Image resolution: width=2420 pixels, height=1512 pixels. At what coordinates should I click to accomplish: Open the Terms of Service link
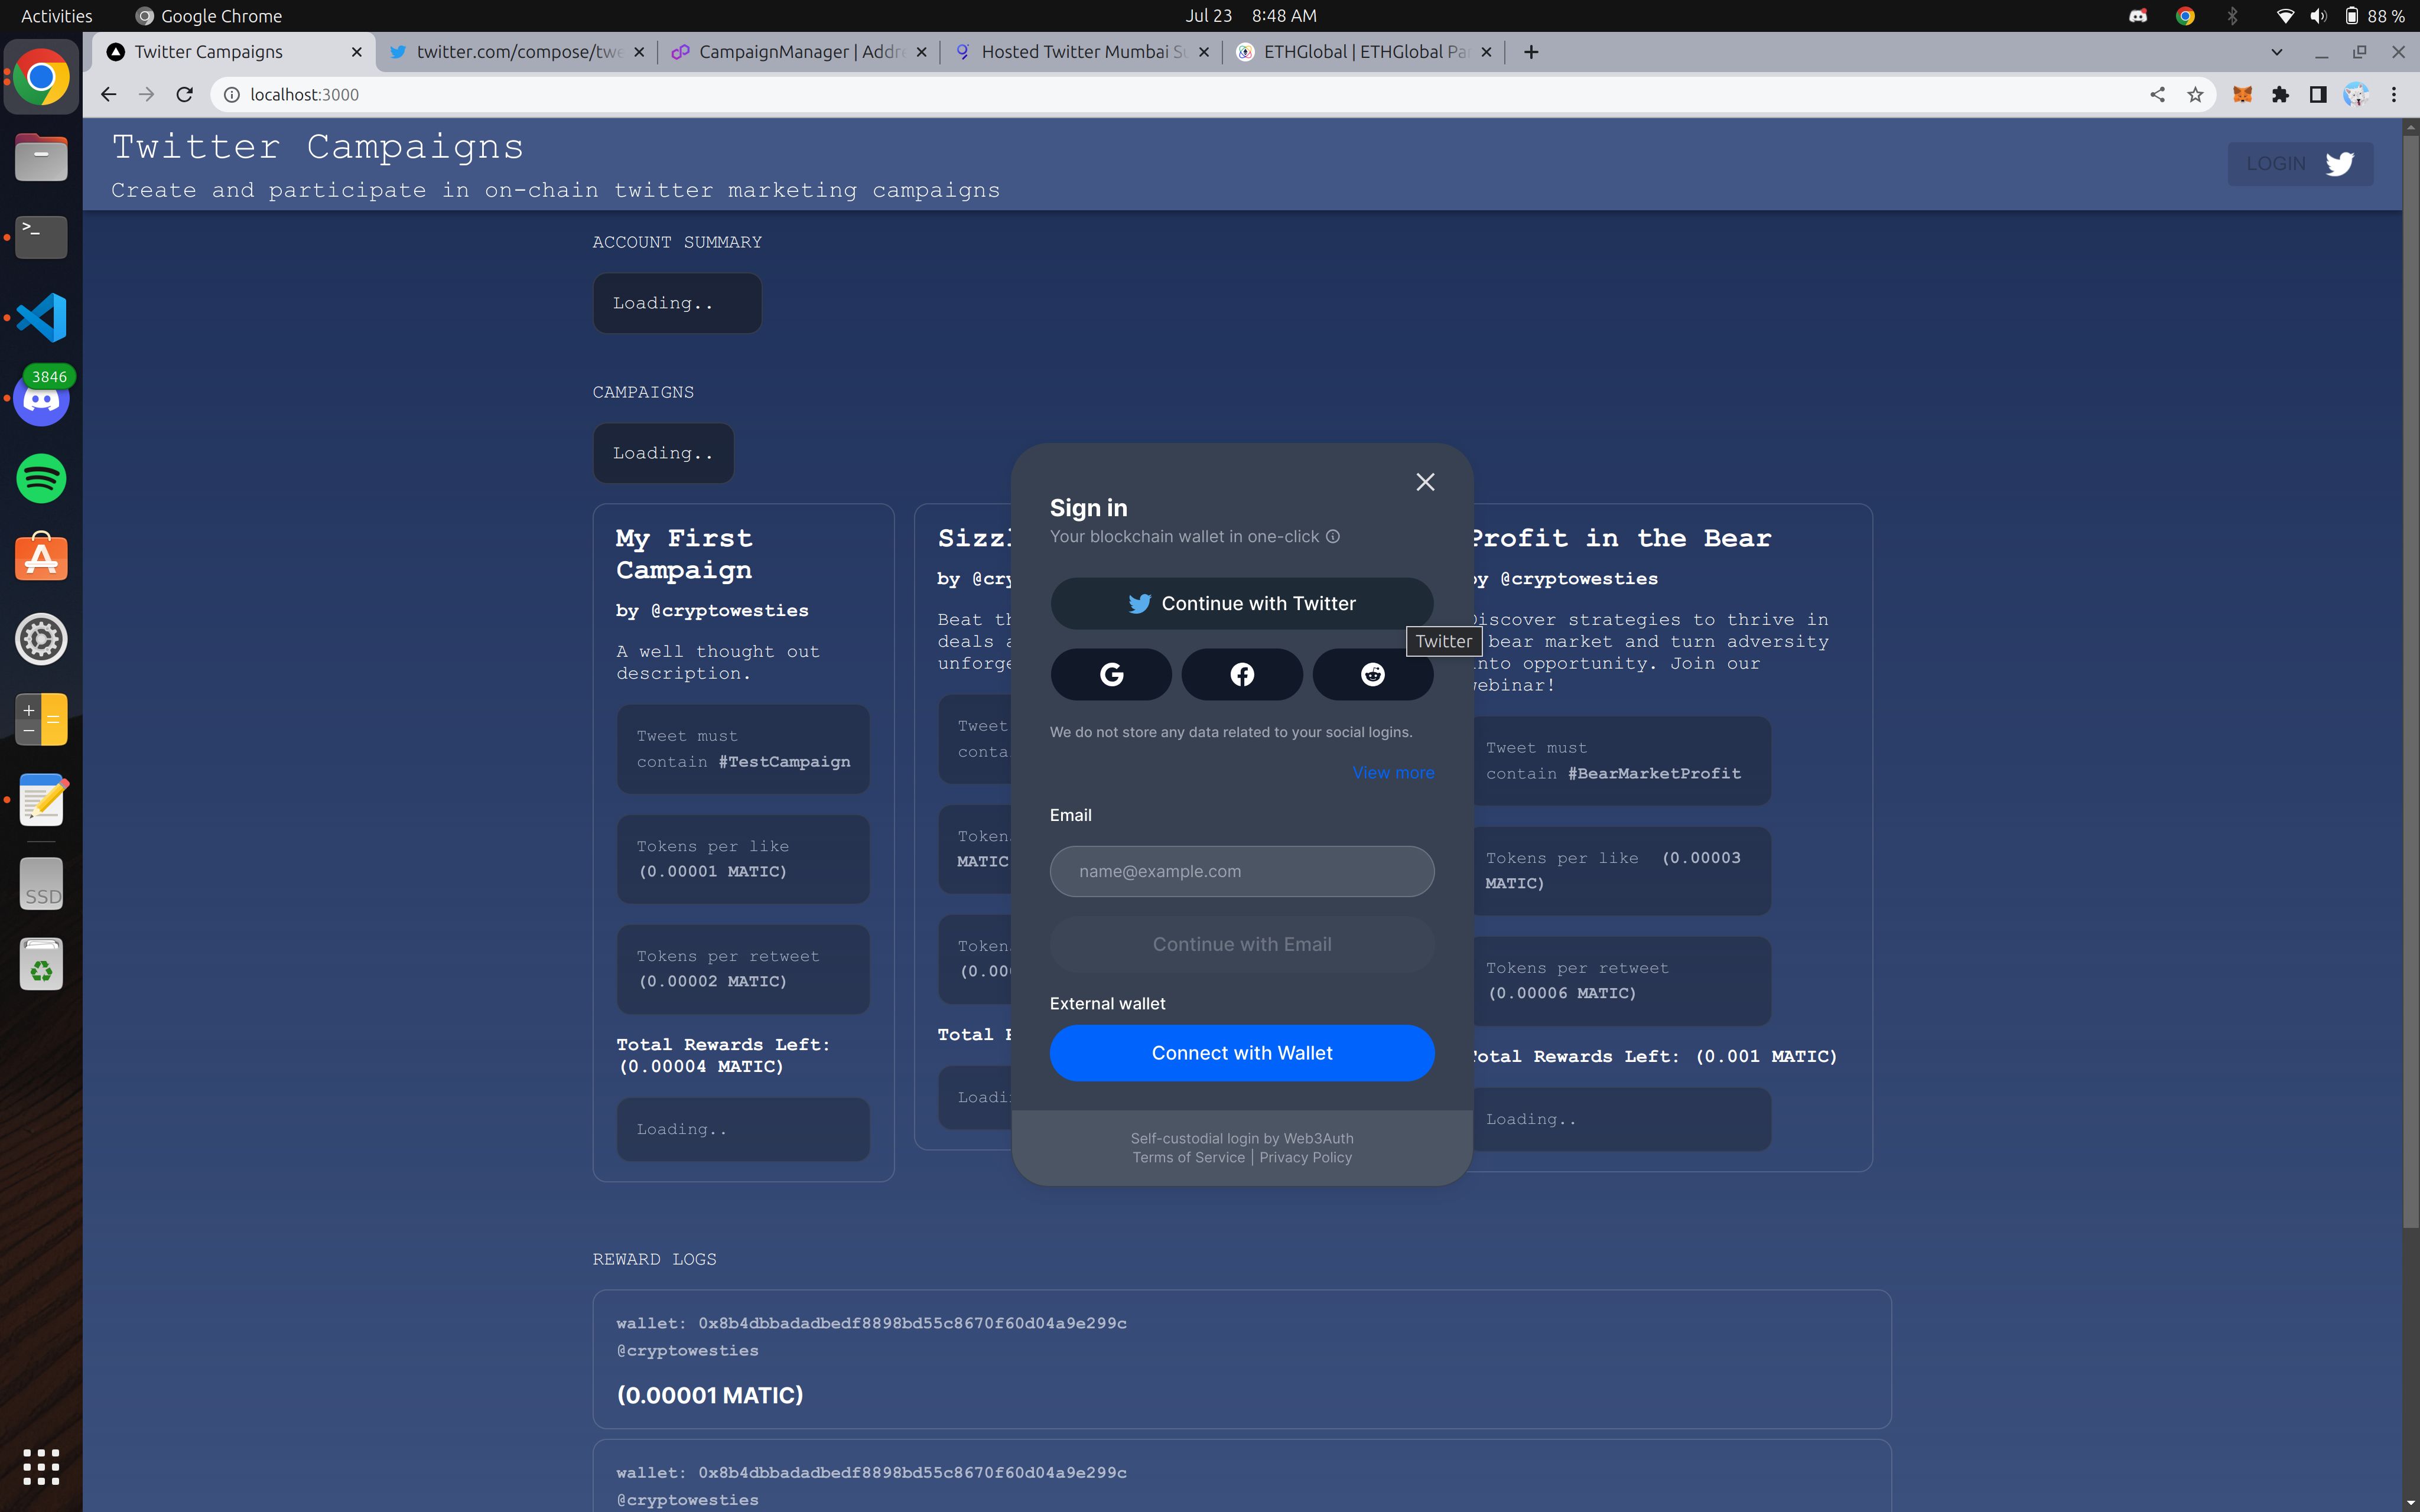pyautogui.click(x=1188, y=1158)
